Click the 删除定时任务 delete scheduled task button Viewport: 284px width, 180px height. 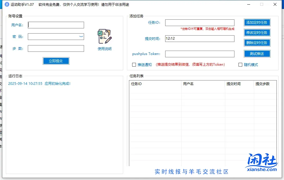257,43
